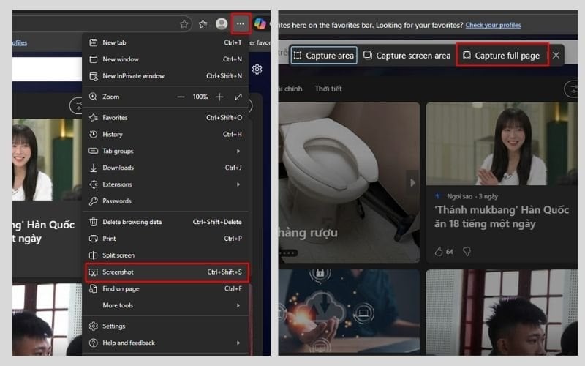Expand the More tools submenu
This screenshot has width=585, height=366.
pos(166,305)
